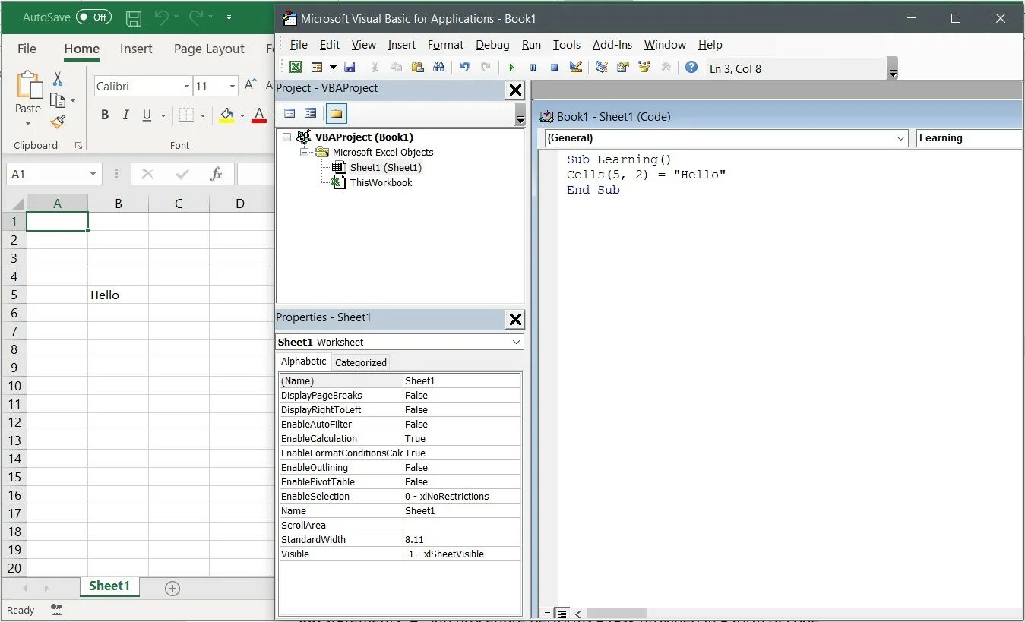Click the code window horizontal scrollbar thumb
Image resolution: width=1025 pixels, height=622 pixels.
616,613
